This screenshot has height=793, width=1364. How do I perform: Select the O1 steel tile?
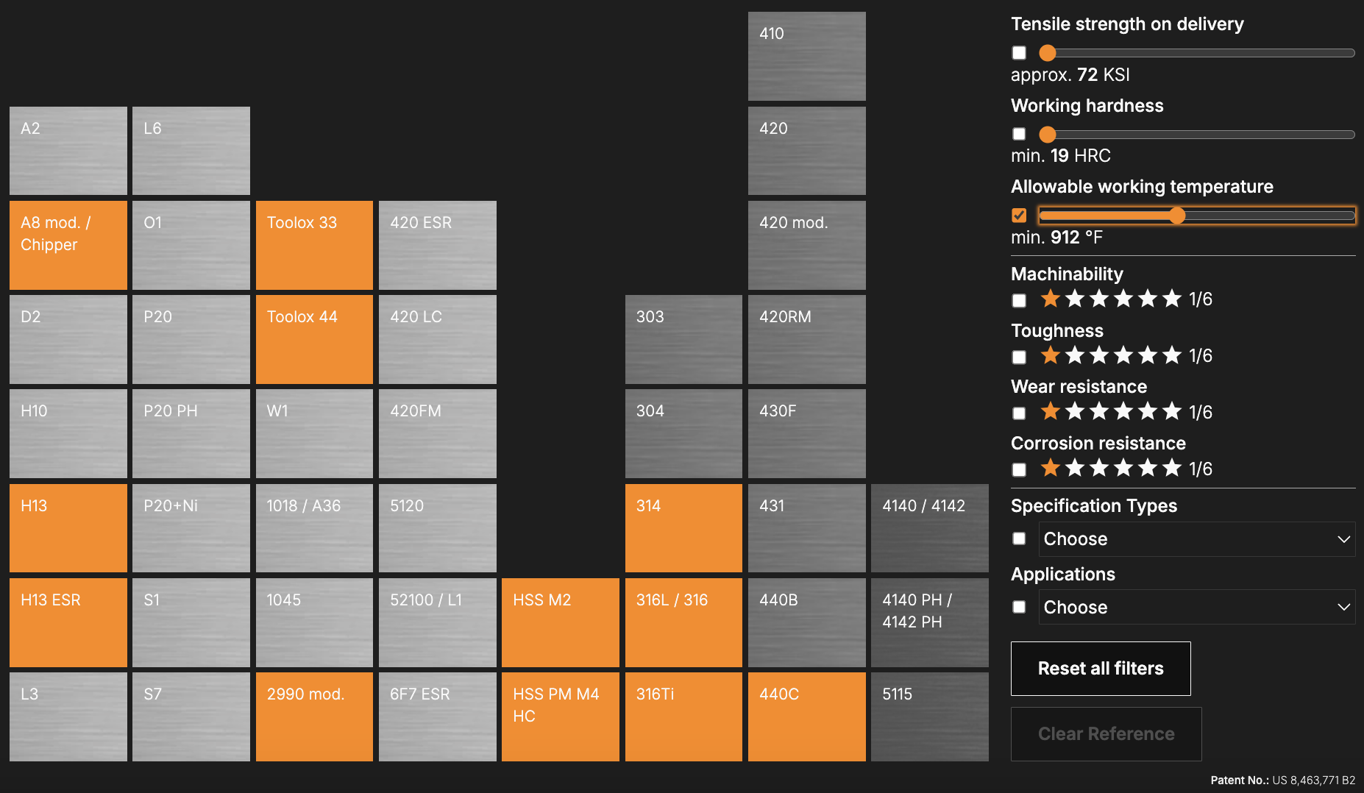(191, 245)
